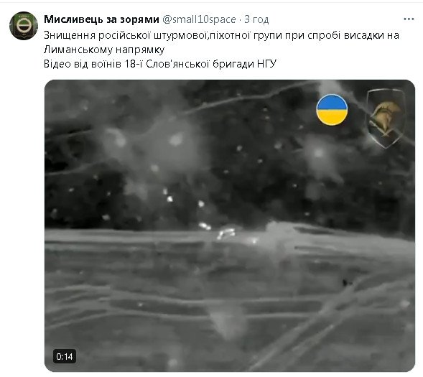The image size is (423, 377).
Task: Click the Spartan helmet shield emblem
Action: (386, 118)
